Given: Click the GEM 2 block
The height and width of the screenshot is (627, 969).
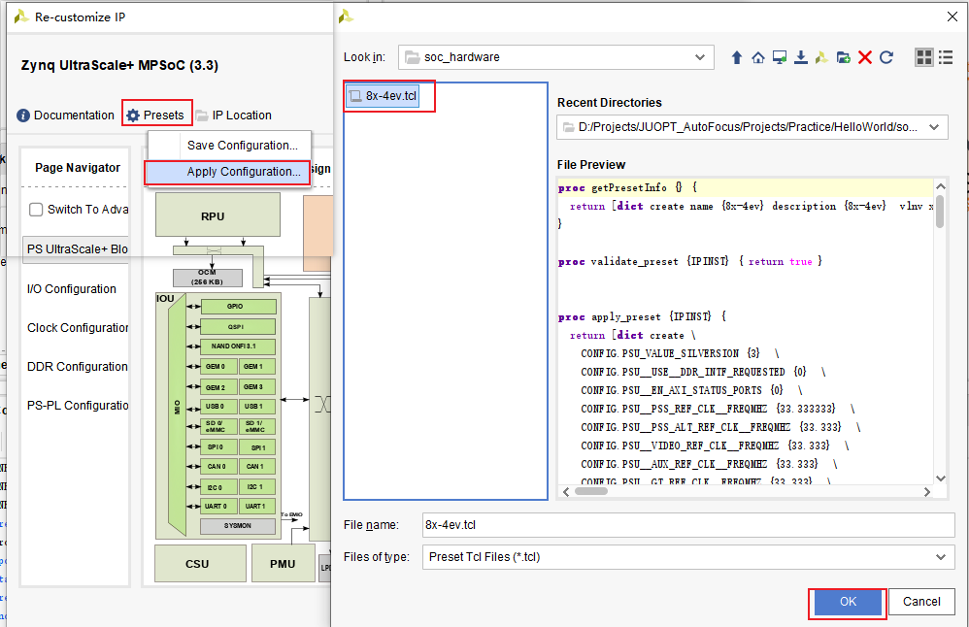Looking at the screenshot, I should pos(218,386).
